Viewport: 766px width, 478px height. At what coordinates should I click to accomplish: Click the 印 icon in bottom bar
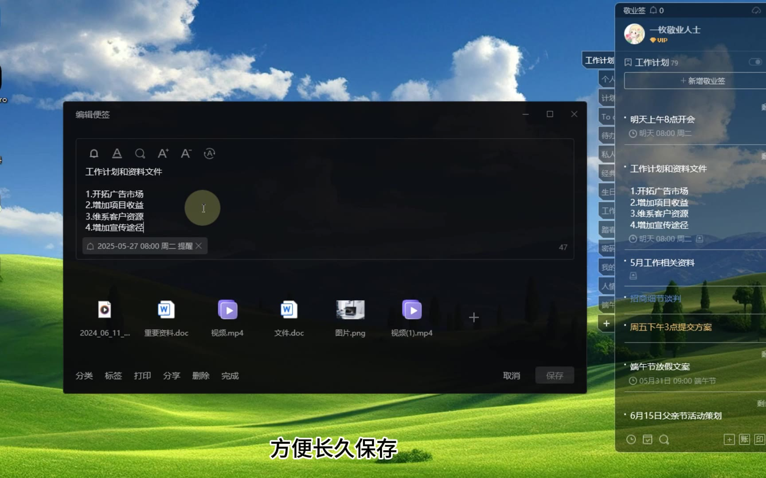[760, 439]
